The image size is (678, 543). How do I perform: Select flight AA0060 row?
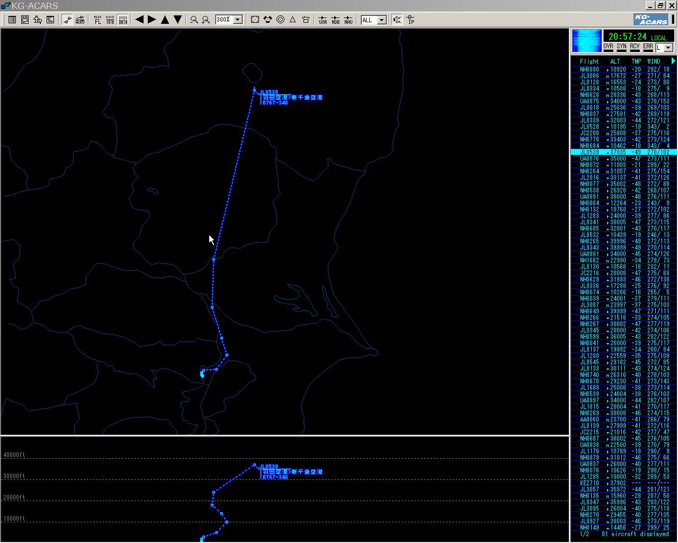[623, 419]
